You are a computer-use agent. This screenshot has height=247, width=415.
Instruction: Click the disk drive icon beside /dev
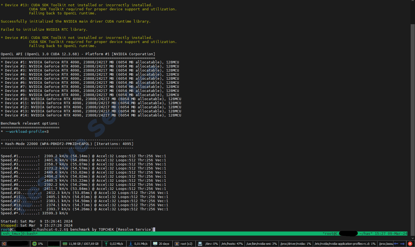pos(200,244)
